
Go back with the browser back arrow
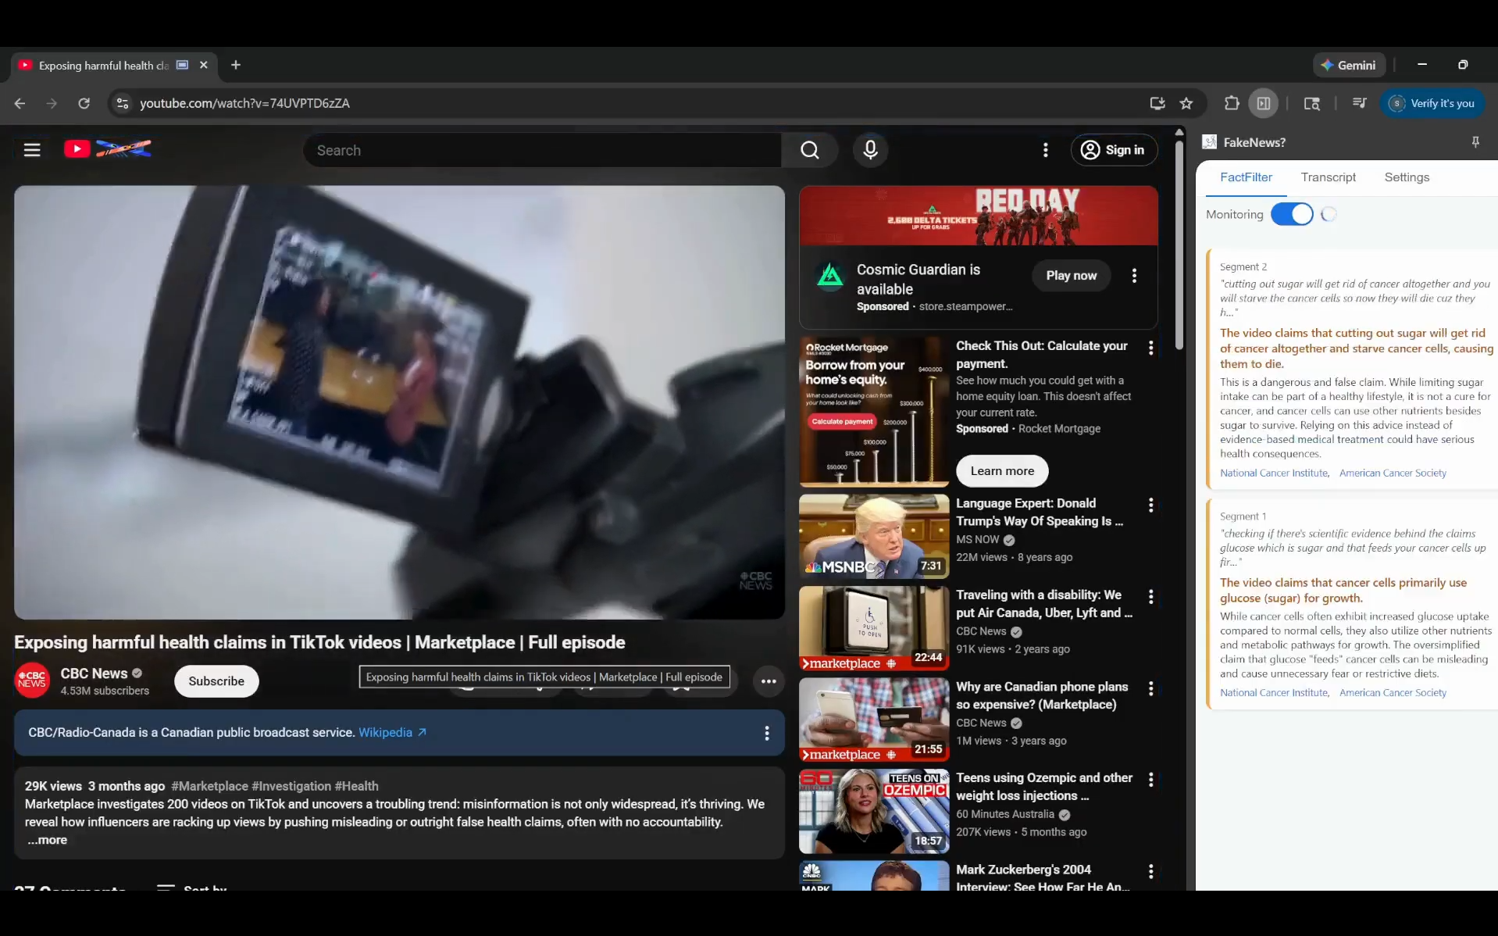pos(20,103)
